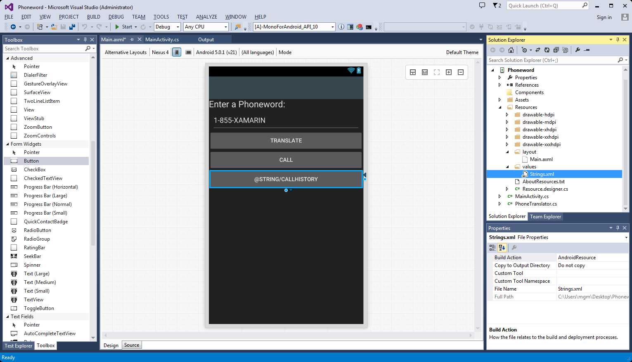Select the SeekBar widget in Toolbox

tap(32, 256)
